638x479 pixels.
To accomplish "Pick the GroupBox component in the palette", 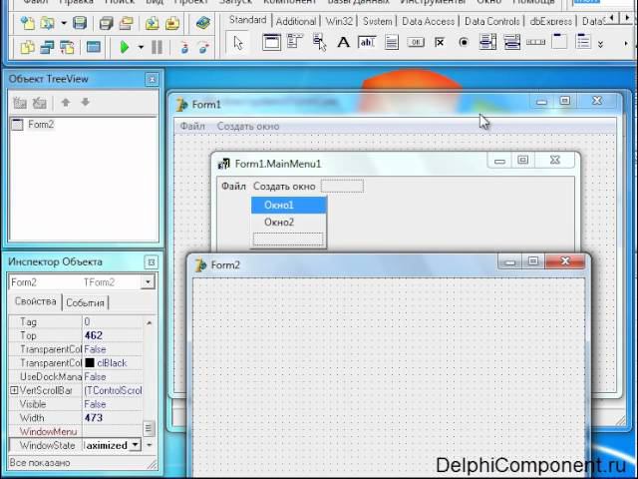I will point(559,42).
